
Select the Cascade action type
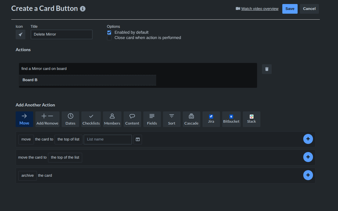(x=191, y=119)
